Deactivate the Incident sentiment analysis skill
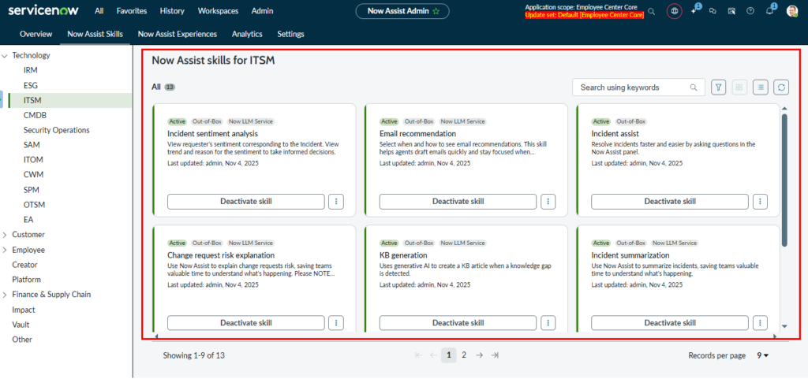The image size is (808, 379). (245, 202)
